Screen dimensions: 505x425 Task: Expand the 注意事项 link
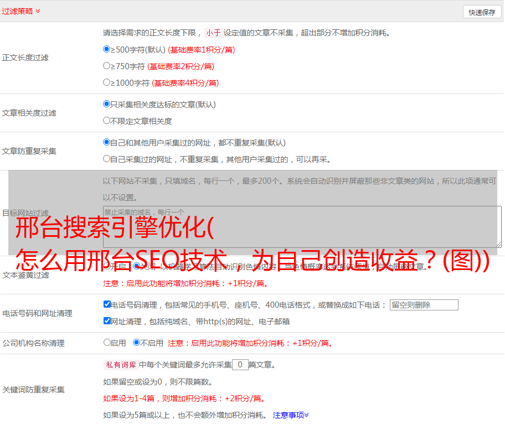click(x=291, y=414)
